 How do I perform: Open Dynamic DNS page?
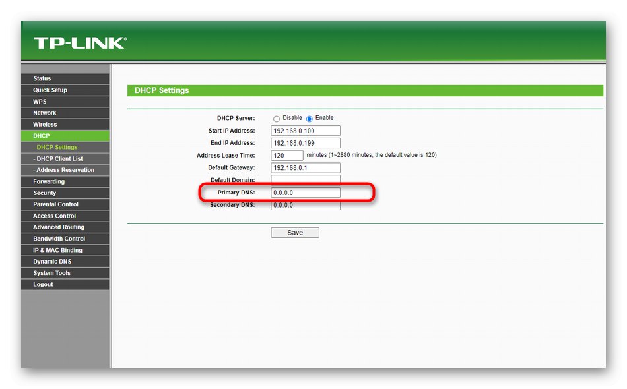(x=65, y=262)
